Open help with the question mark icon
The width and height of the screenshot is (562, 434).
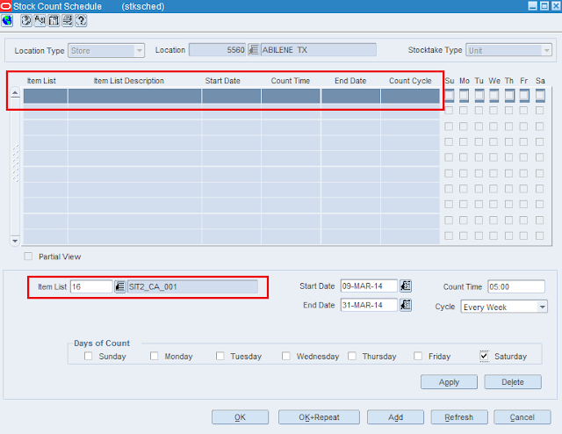[82, 20]
